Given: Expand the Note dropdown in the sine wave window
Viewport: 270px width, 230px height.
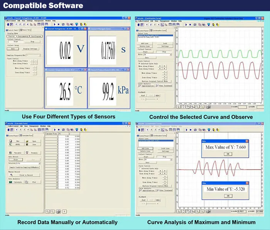Looking at the screenshot, I should tap(170, 55).
